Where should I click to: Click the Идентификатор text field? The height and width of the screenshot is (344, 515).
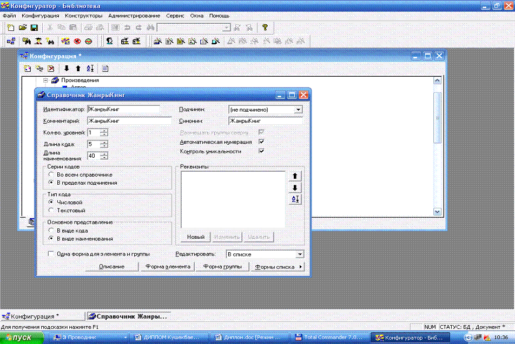click(123, 110)
